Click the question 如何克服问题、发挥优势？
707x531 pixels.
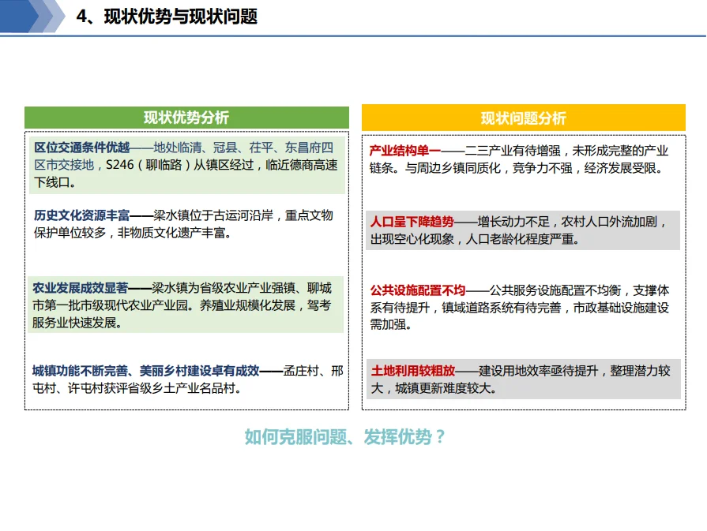(345, 437)
